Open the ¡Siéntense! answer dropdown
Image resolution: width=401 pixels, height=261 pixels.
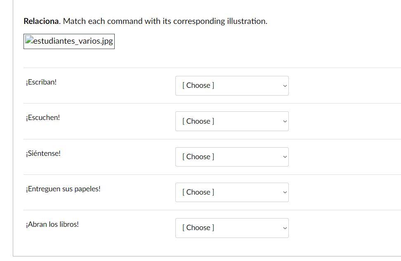click(x=231, y=157)
